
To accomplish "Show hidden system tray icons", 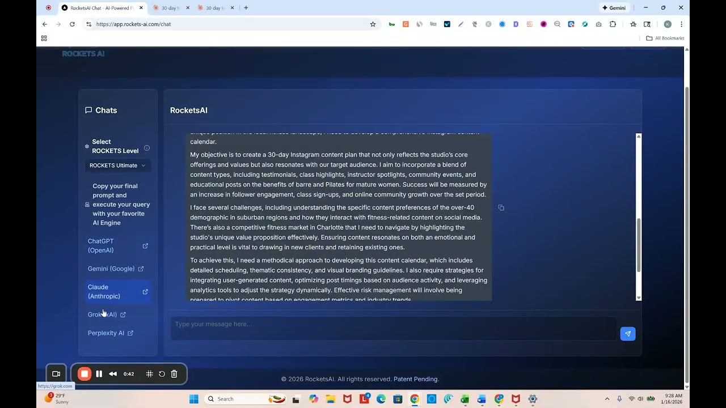I will pos(607,399).
